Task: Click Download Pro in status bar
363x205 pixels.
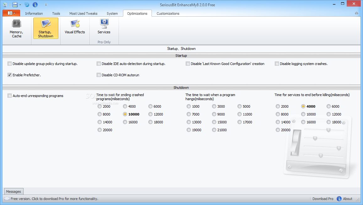Action: pos(323,199)
